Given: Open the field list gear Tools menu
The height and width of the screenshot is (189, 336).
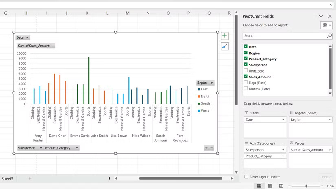Looking at the screenshot, I should 326,25.
